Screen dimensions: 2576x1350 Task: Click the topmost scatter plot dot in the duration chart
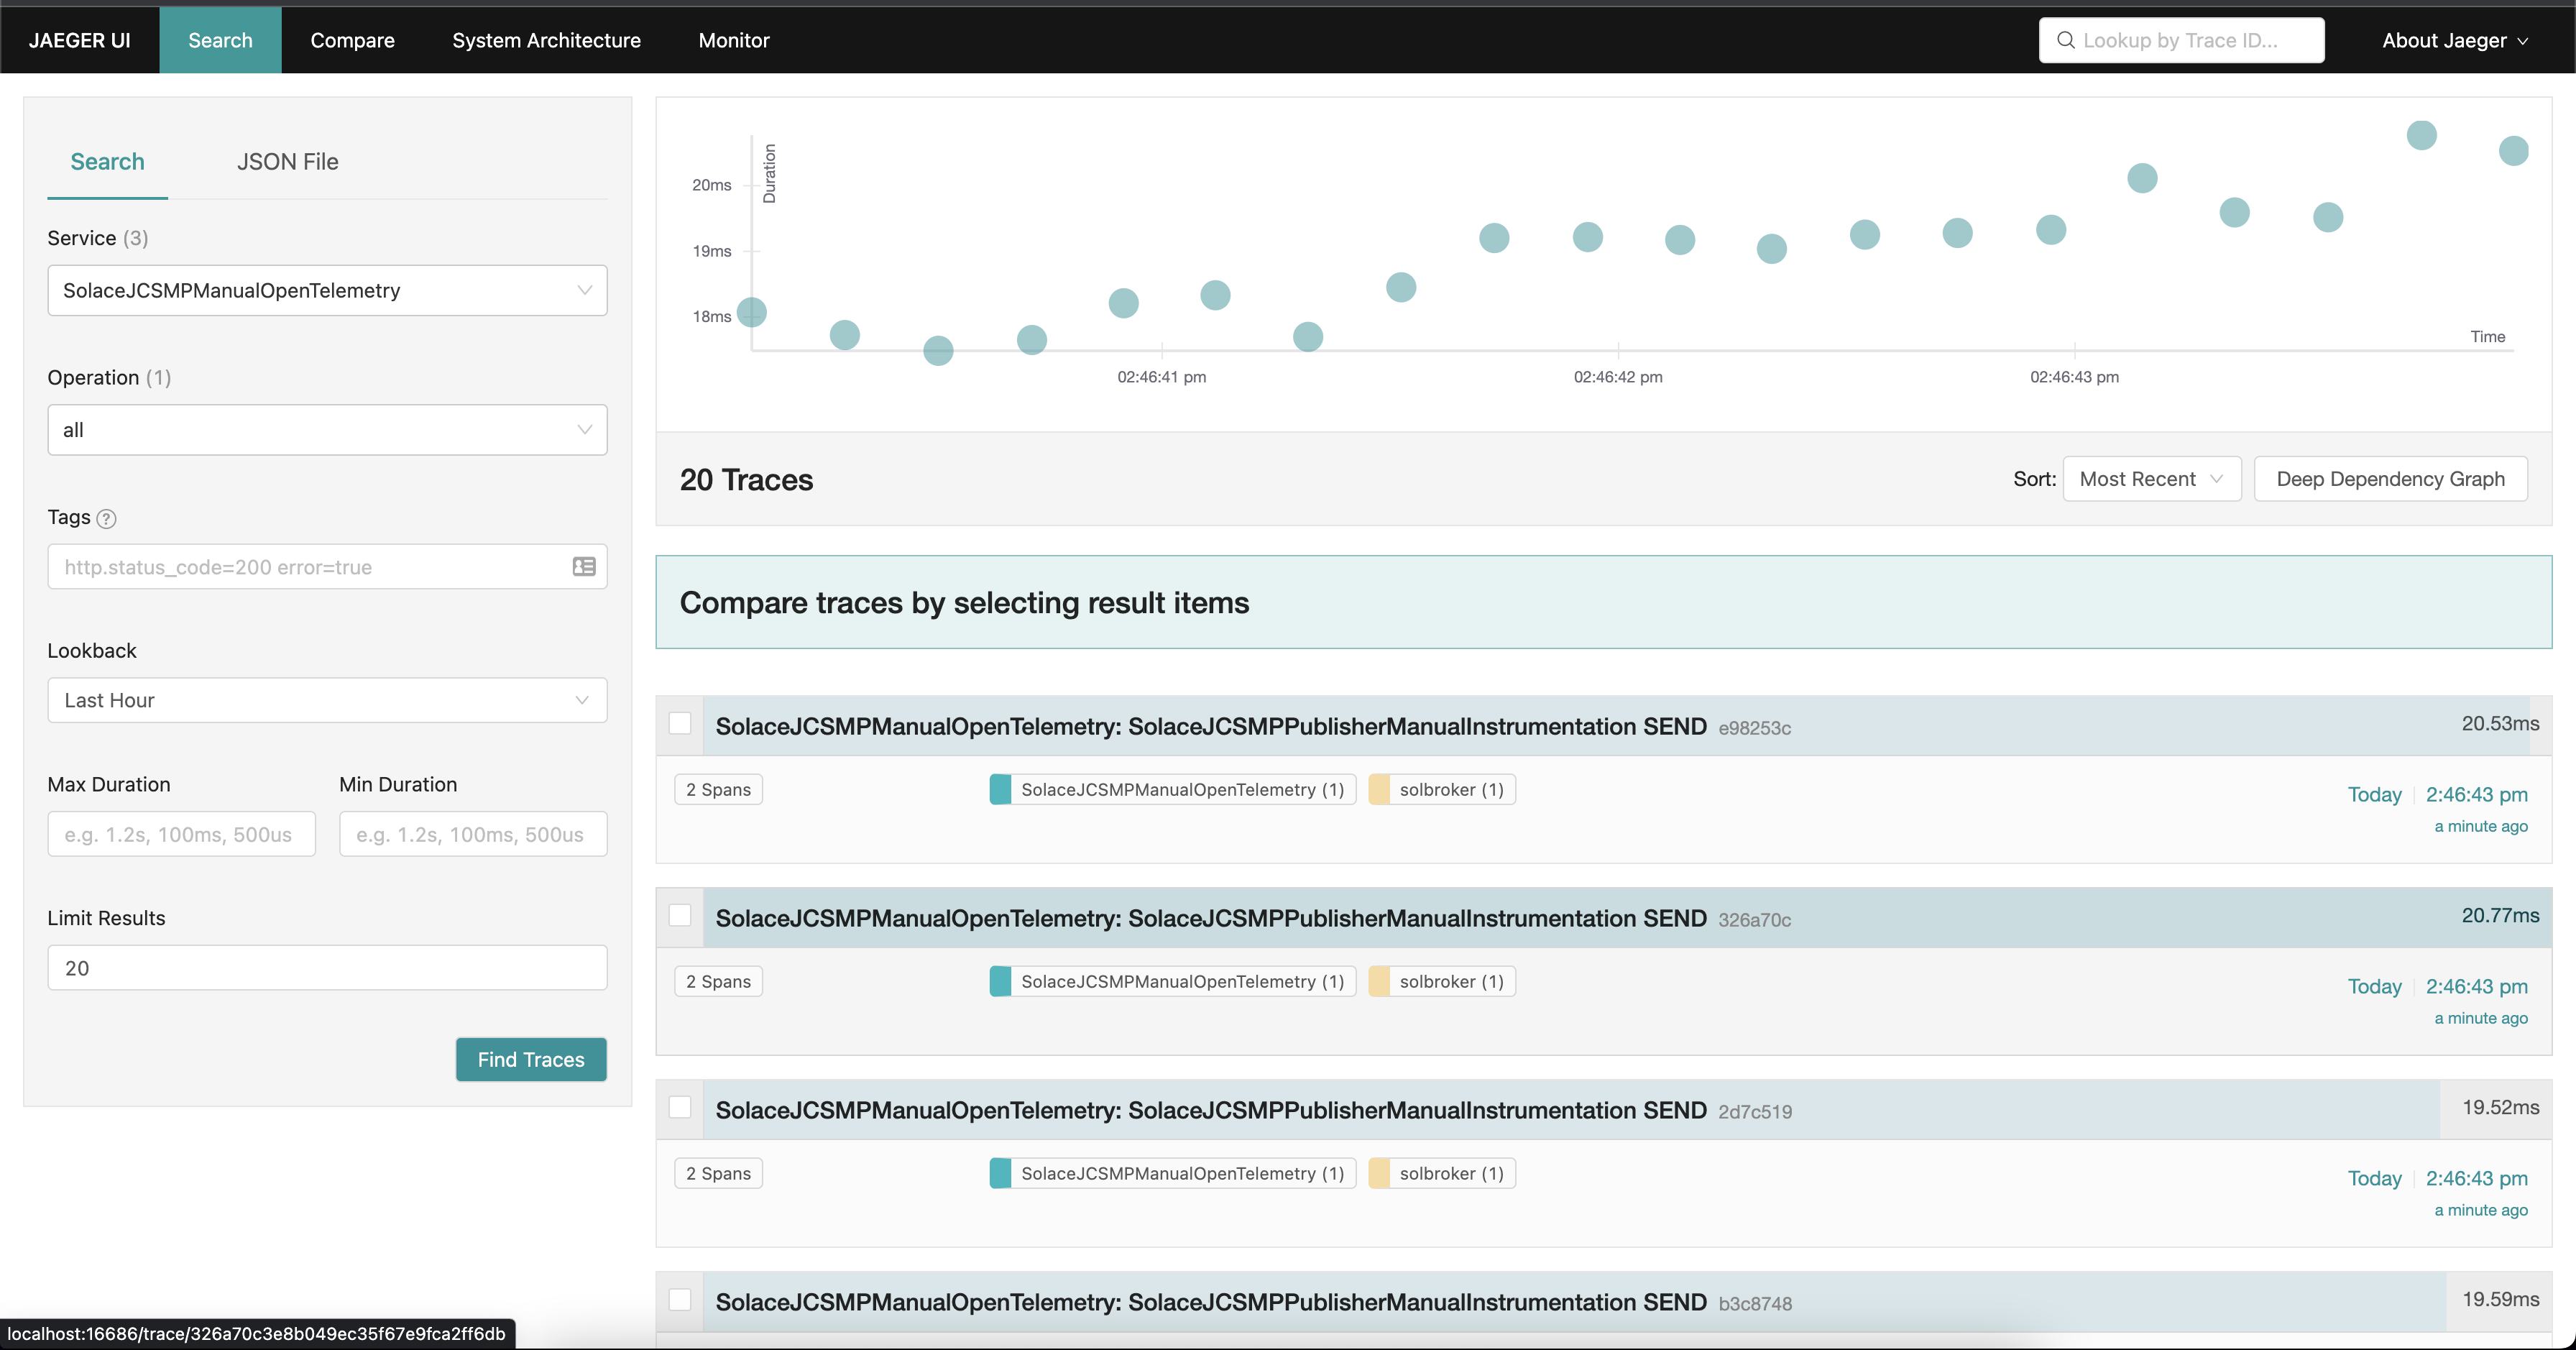point(2421,135)
